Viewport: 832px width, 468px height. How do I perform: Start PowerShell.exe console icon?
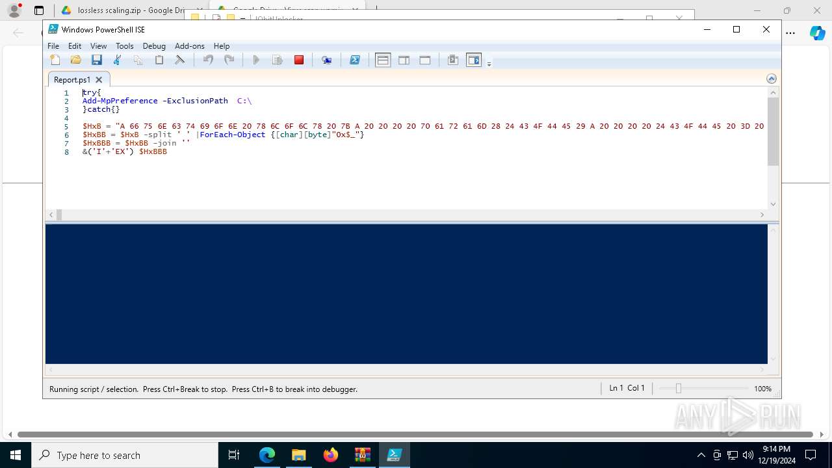[355, 60]
